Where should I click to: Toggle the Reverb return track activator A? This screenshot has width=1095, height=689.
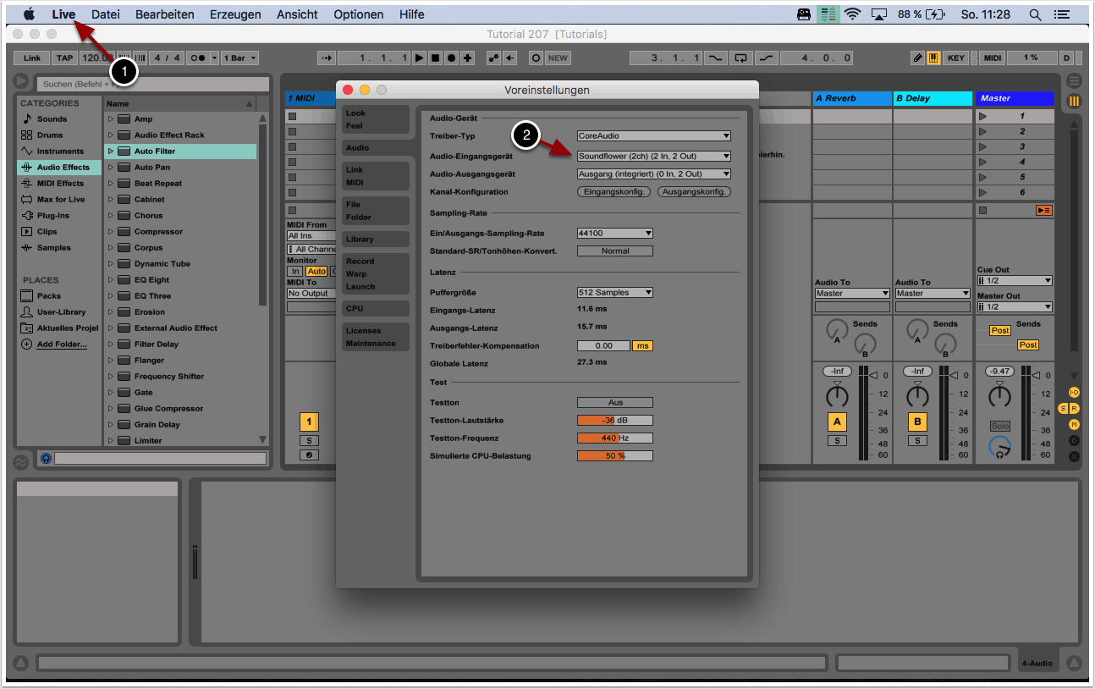[837, 422]
